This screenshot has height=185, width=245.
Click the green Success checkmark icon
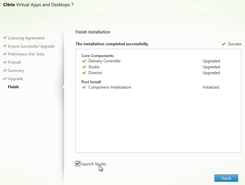pos(224,44)
